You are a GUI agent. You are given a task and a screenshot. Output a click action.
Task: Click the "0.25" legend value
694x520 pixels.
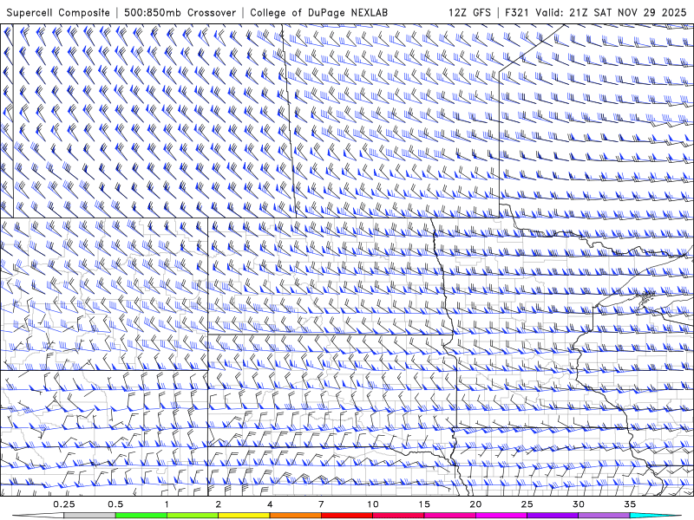click(64, 504)
